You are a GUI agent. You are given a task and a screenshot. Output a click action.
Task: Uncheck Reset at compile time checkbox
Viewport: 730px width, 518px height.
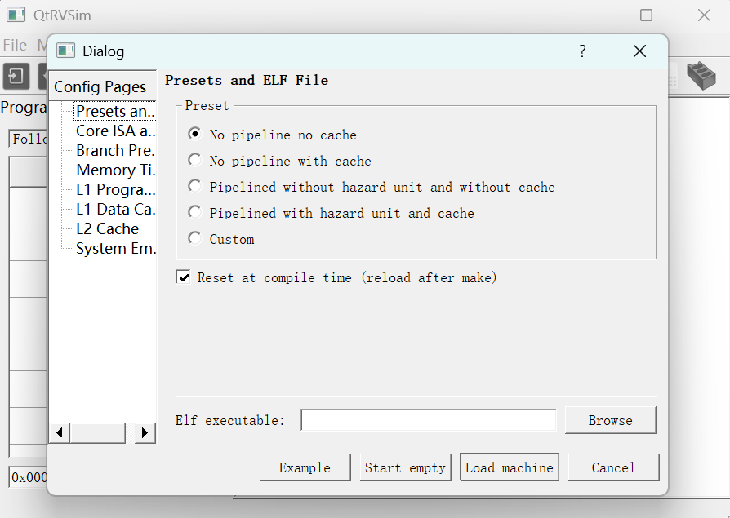click(x=184, y=277)
